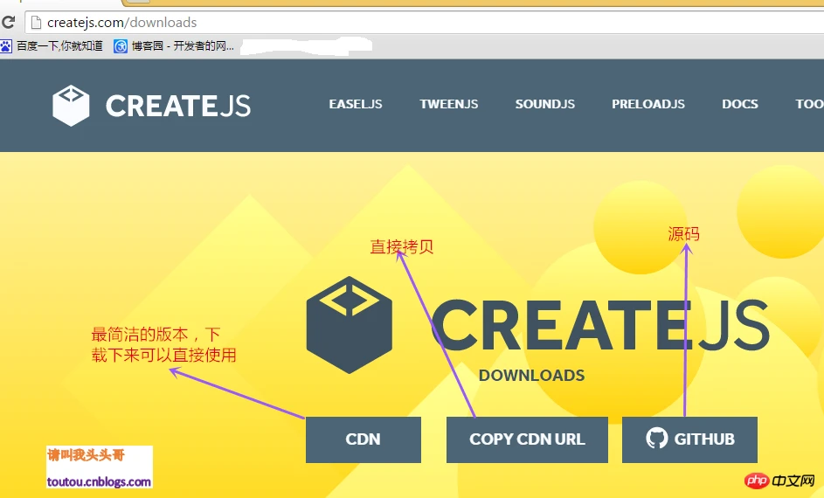The image size is (824, 498).
Task: Open the PRELOADJS nav item
Action: click(648, 104)
